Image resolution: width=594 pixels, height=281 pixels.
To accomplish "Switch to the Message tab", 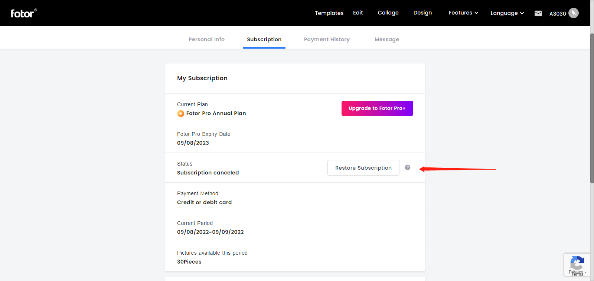I will click(x=387, y=39).
